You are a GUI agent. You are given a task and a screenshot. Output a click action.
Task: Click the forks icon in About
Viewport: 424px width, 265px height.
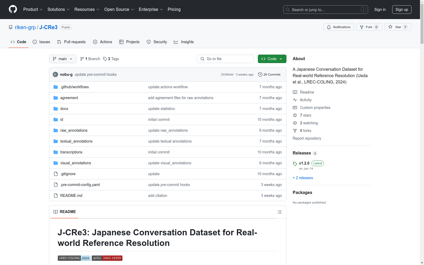[x=295, y=131]
